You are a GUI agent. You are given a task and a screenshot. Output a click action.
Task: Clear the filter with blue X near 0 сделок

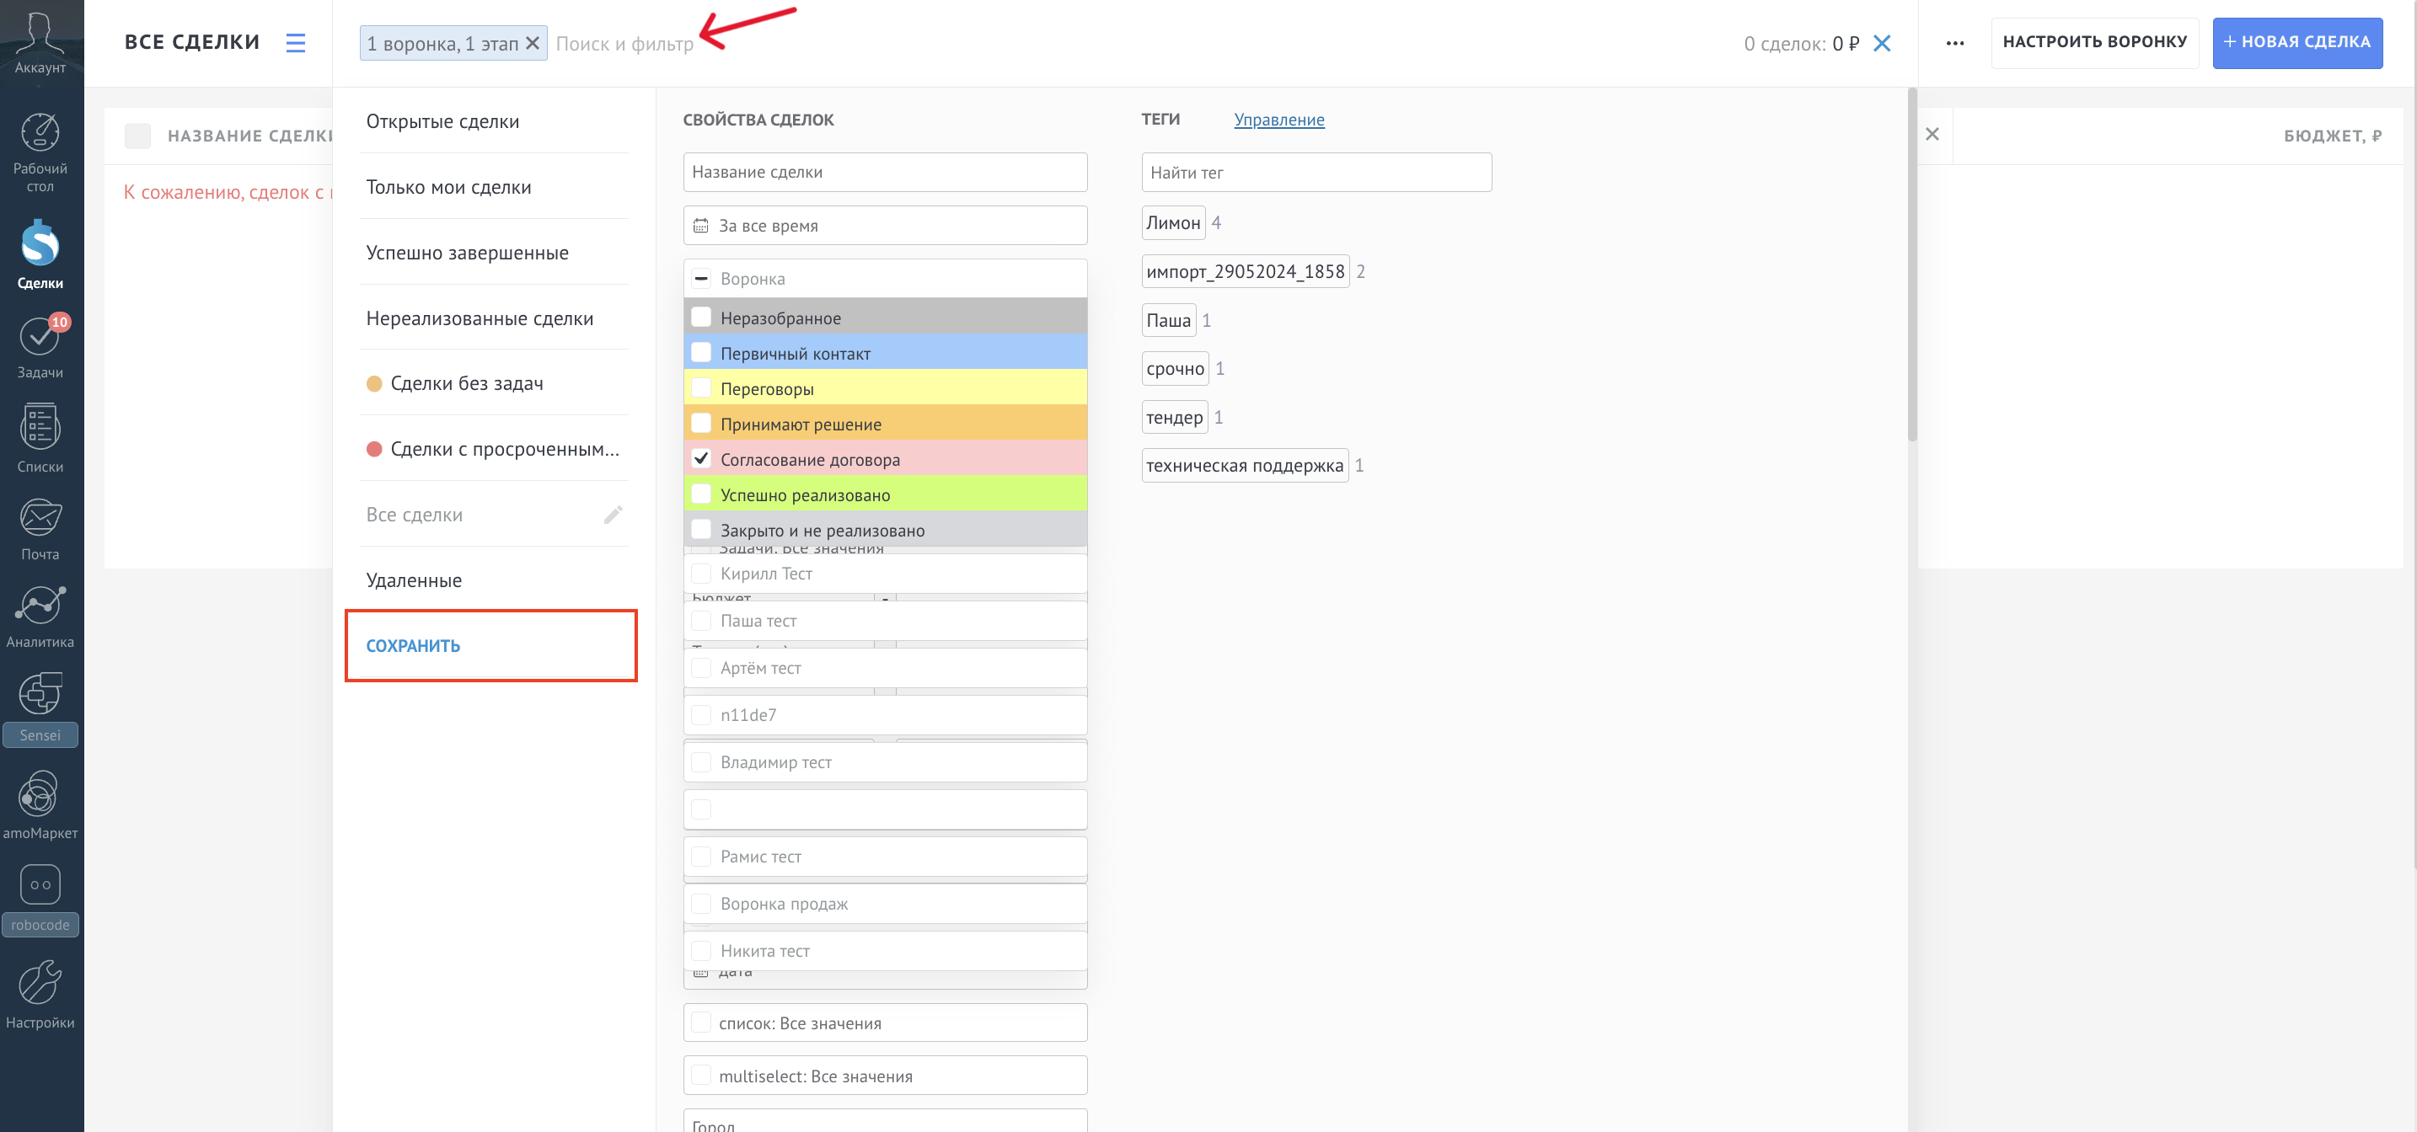click(x=1881, y=43)
